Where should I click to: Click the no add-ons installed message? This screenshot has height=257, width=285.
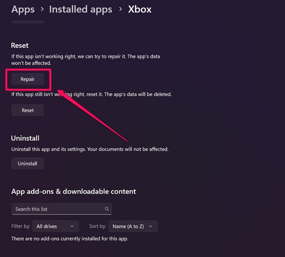[70, 239]
